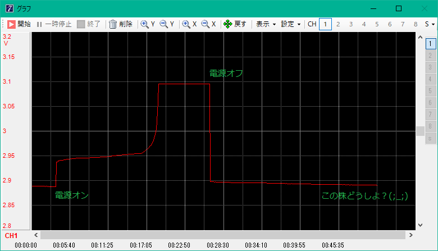Open the S channel dropdown in the toolbar
This screenshot has width=438, height=251.
[430, 24]
